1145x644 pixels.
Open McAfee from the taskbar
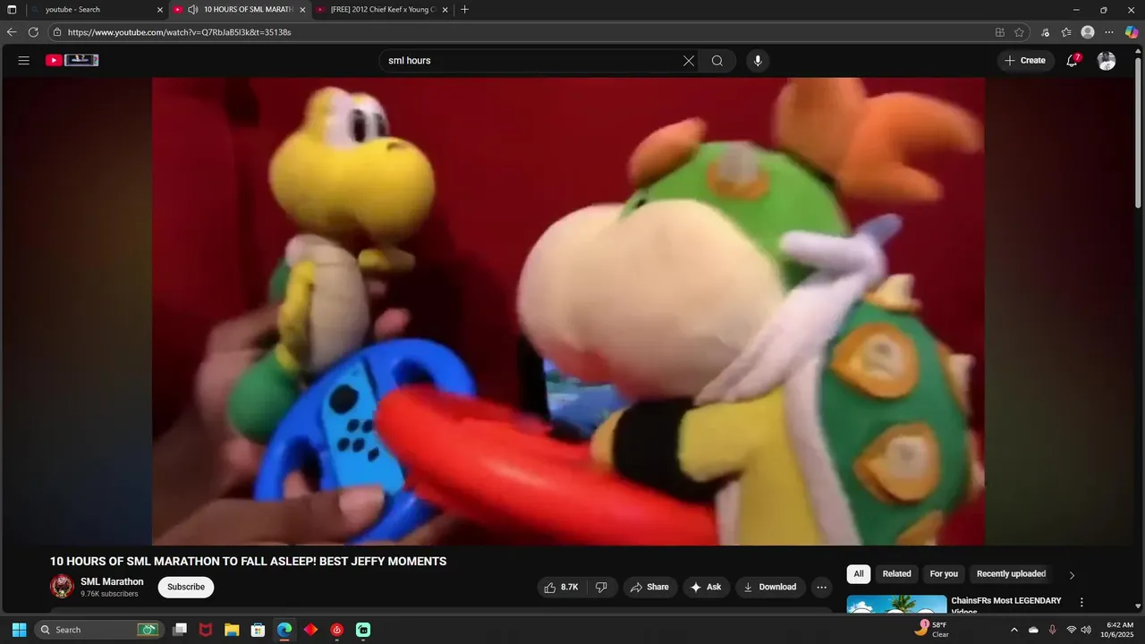(x=206, y=630)
